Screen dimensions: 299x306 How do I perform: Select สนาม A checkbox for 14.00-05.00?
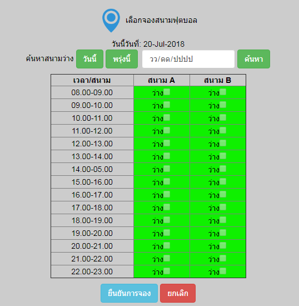point(167,169)
